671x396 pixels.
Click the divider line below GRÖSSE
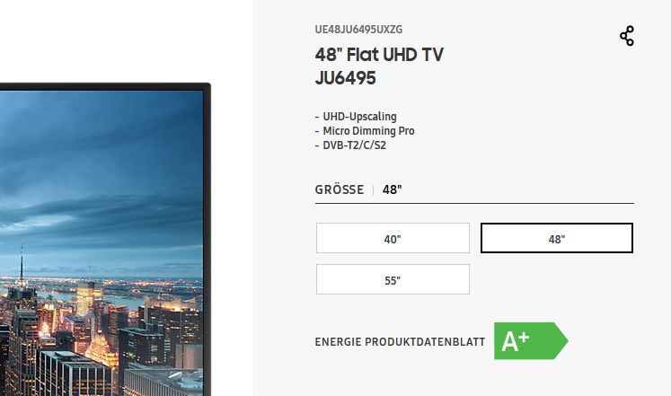point(474,204)
